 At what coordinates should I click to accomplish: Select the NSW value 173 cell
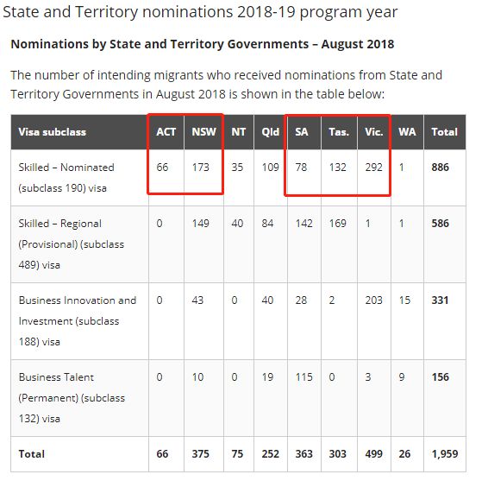coord(200,168)
